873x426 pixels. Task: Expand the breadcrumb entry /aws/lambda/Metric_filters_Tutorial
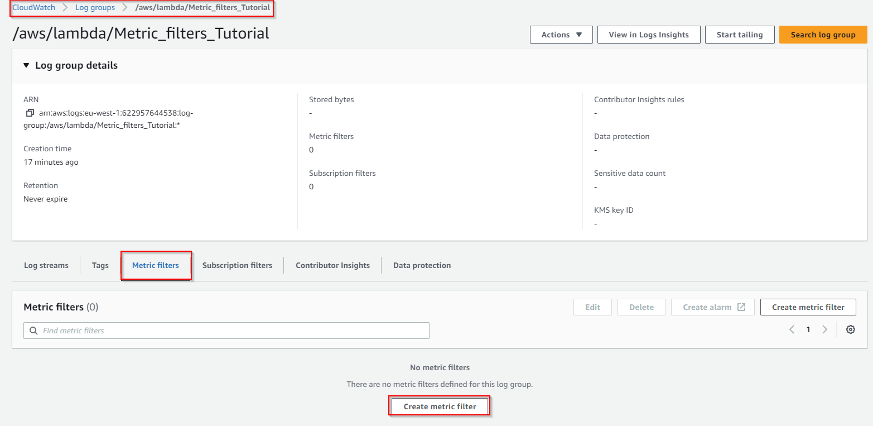click(202, 7)
